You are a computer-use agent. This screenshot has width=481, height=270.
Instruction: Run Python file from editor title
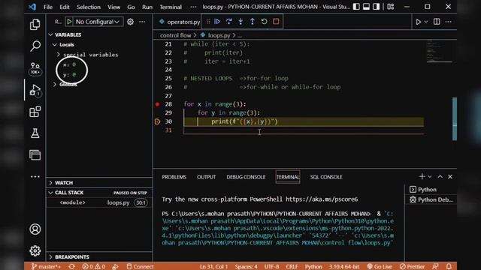[418, 22]
